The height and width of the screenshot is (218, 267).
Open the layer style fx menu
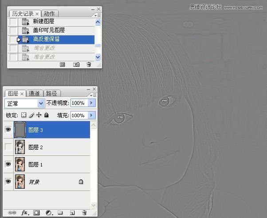coord(24,213)
